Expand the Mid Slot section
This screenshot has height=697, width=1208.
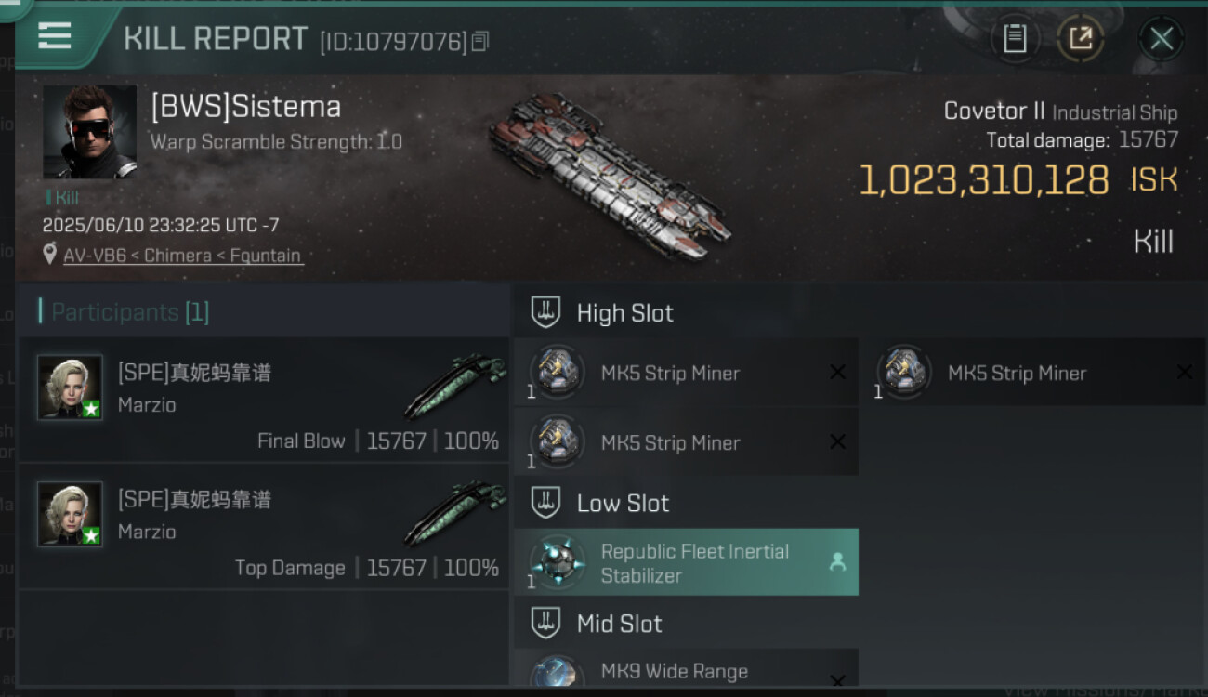(x=619, y=623)
